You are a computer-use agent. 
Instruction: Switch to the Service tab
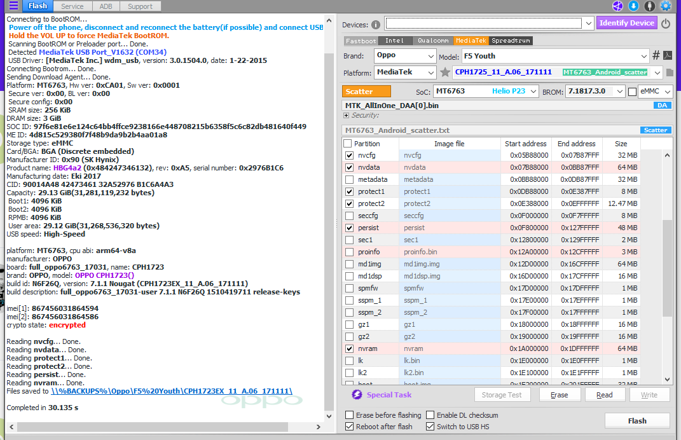click(72, 6)
